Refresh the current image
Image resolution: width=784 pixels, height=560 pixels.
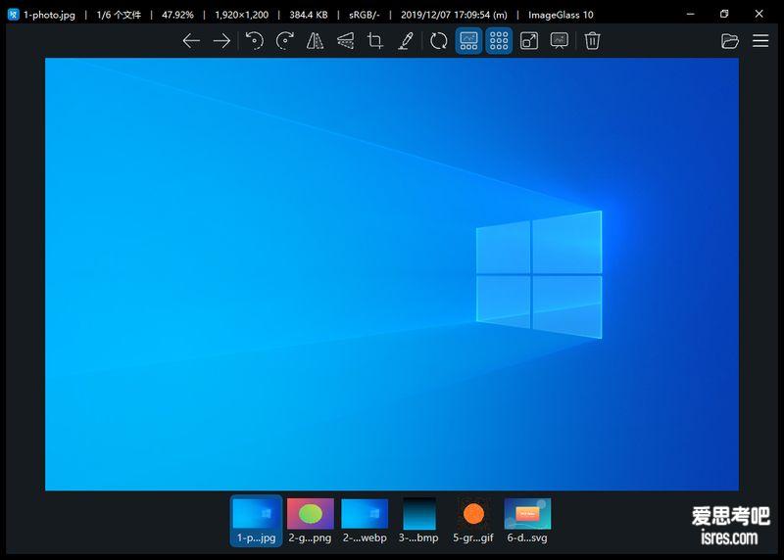pos(438,41)
